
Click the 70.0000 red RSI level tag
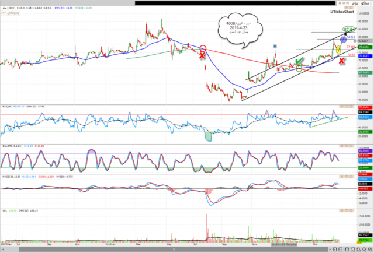(365, 107)
